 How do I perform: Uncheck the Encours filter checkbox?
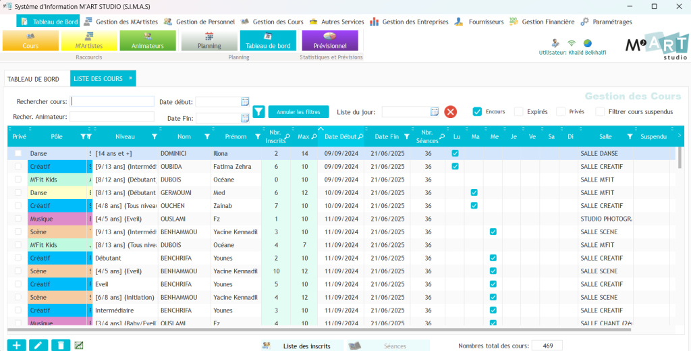tap(477, 111)
